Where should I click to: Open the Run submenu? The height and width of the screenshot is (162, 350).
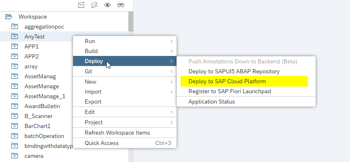(x=125, y=41)
